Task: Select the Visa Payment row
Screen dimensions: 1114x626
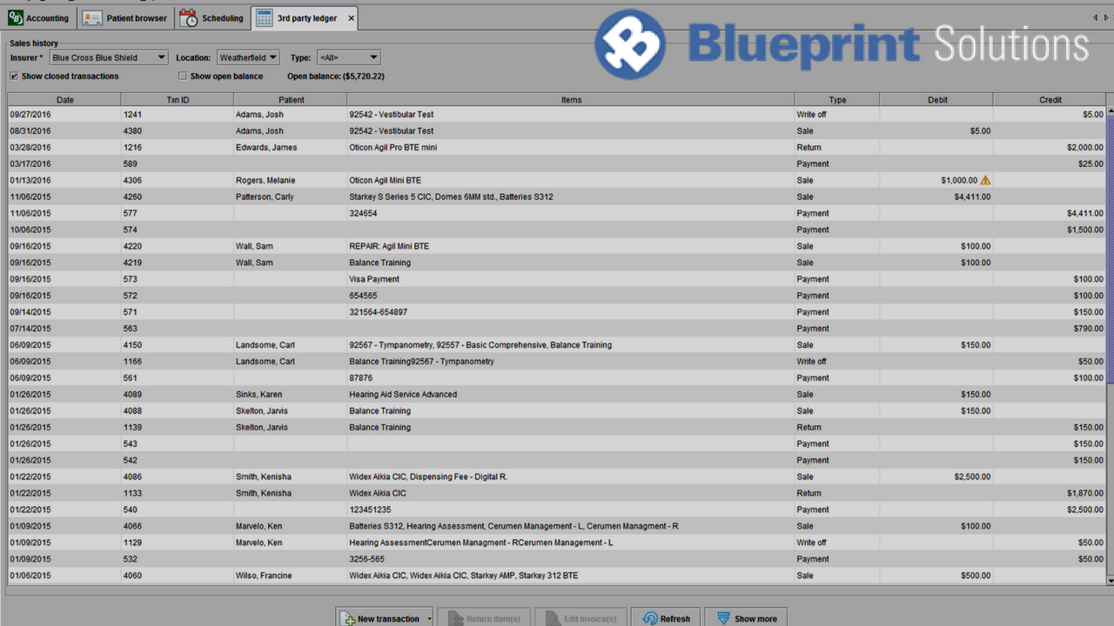Action: pos(557,279)
